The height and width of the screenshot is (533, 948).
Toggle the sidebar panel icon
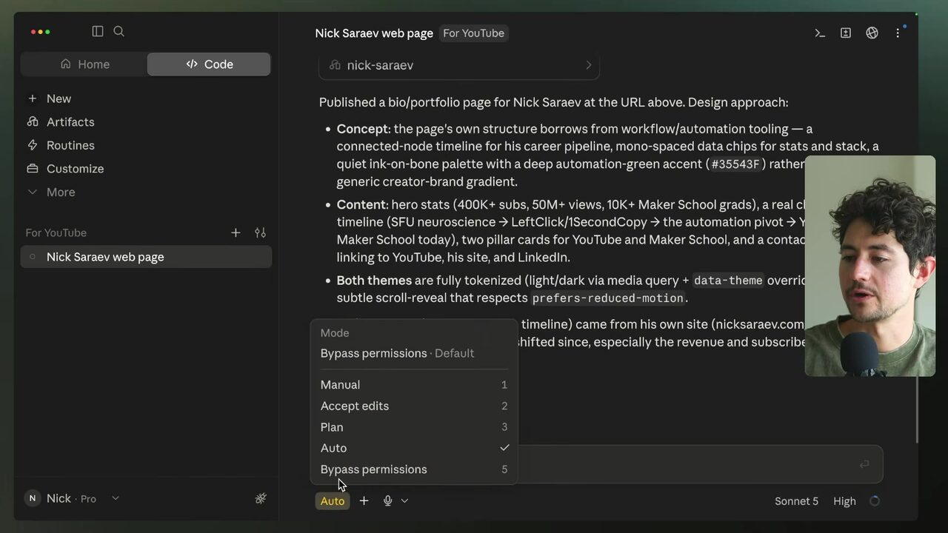click(98, 31)
